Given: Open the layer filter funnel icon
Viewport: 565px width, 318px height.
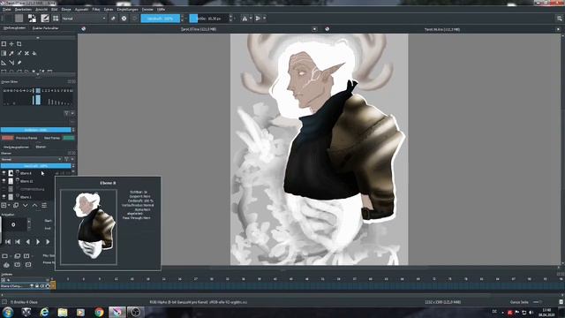Looking at the screenshot, I should pos(67,159).
